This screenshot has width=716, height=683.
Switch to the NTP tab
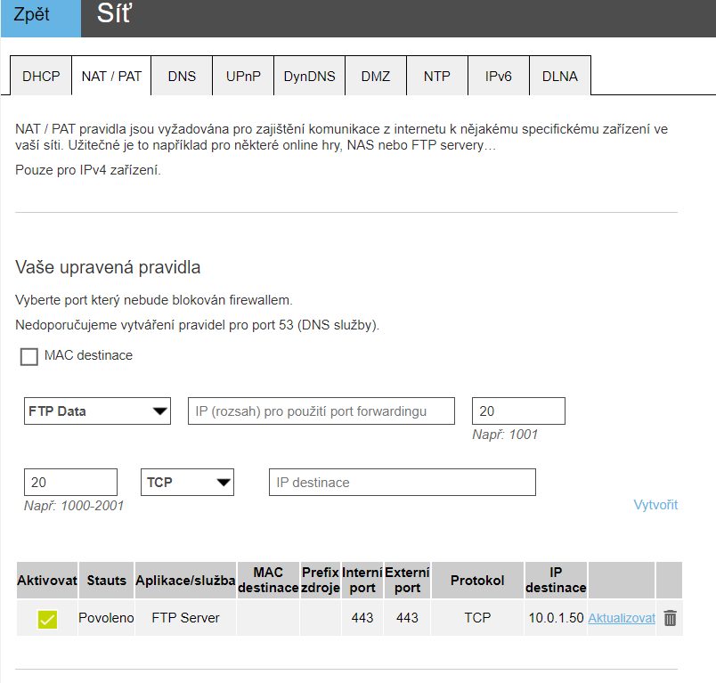click(x=436, y=77)
